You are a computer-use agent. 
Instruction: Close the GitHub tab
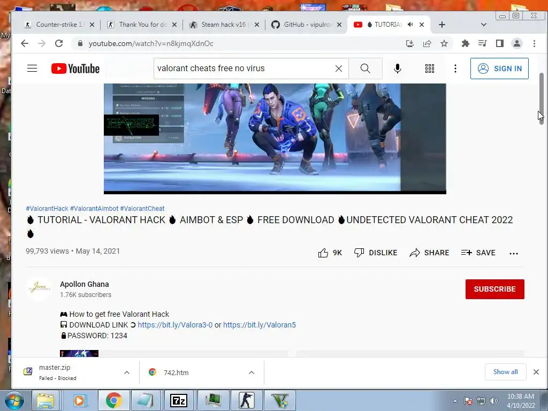pyautogui.click(x=339, y=25)
